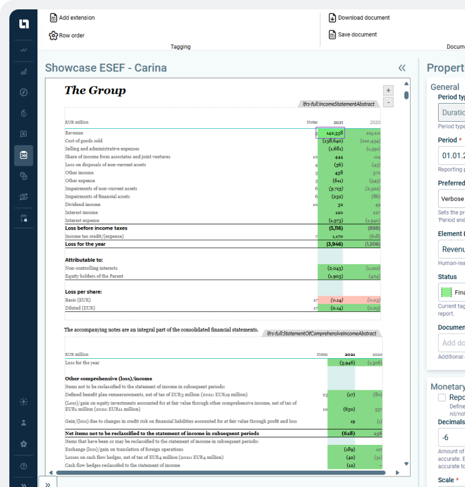This screenshot has width=465, height=487.
Task: Open Row order settings
Action: point(53,35)
